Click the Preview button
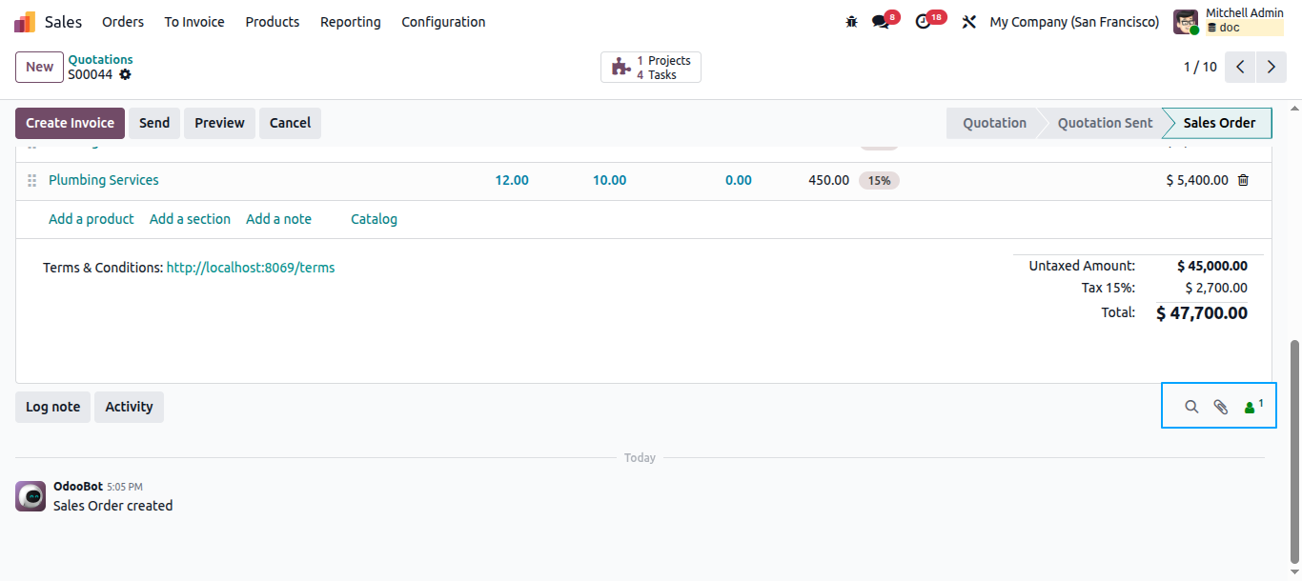The image size is (1302, 581). point(220,123)
